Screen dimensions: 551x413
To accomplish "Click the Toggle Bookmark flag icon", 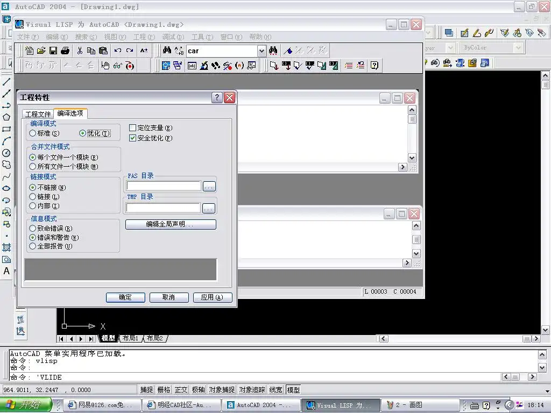I will [x=288, y=51].
